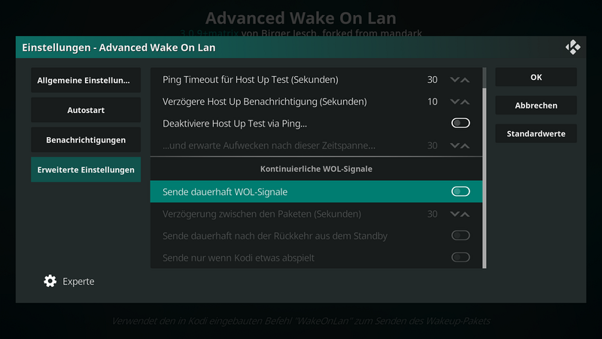Click the Kodi logo icon in header
Viewport: 602px width, 339px height.
[x=573, y=47]
